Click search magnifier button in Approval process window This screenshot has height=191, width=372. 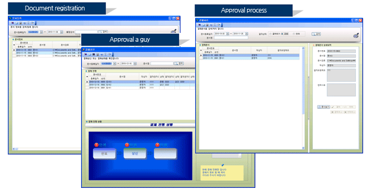click(x=316, y=34)
